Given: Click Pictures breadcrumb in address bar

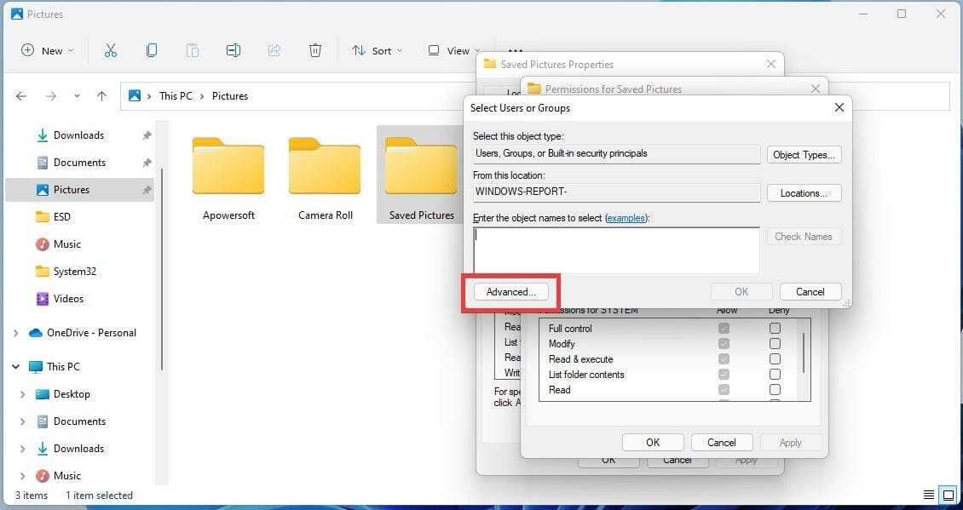Looking at the screenshot, I should [230, 96].
